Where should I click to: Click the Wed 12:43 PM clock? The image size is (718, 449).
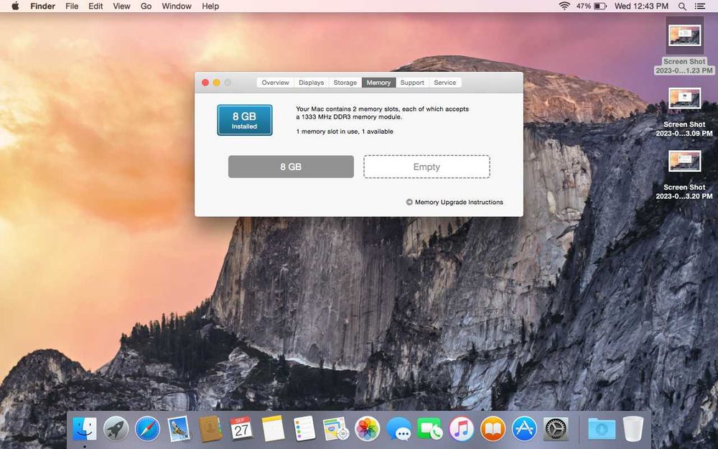641,6
